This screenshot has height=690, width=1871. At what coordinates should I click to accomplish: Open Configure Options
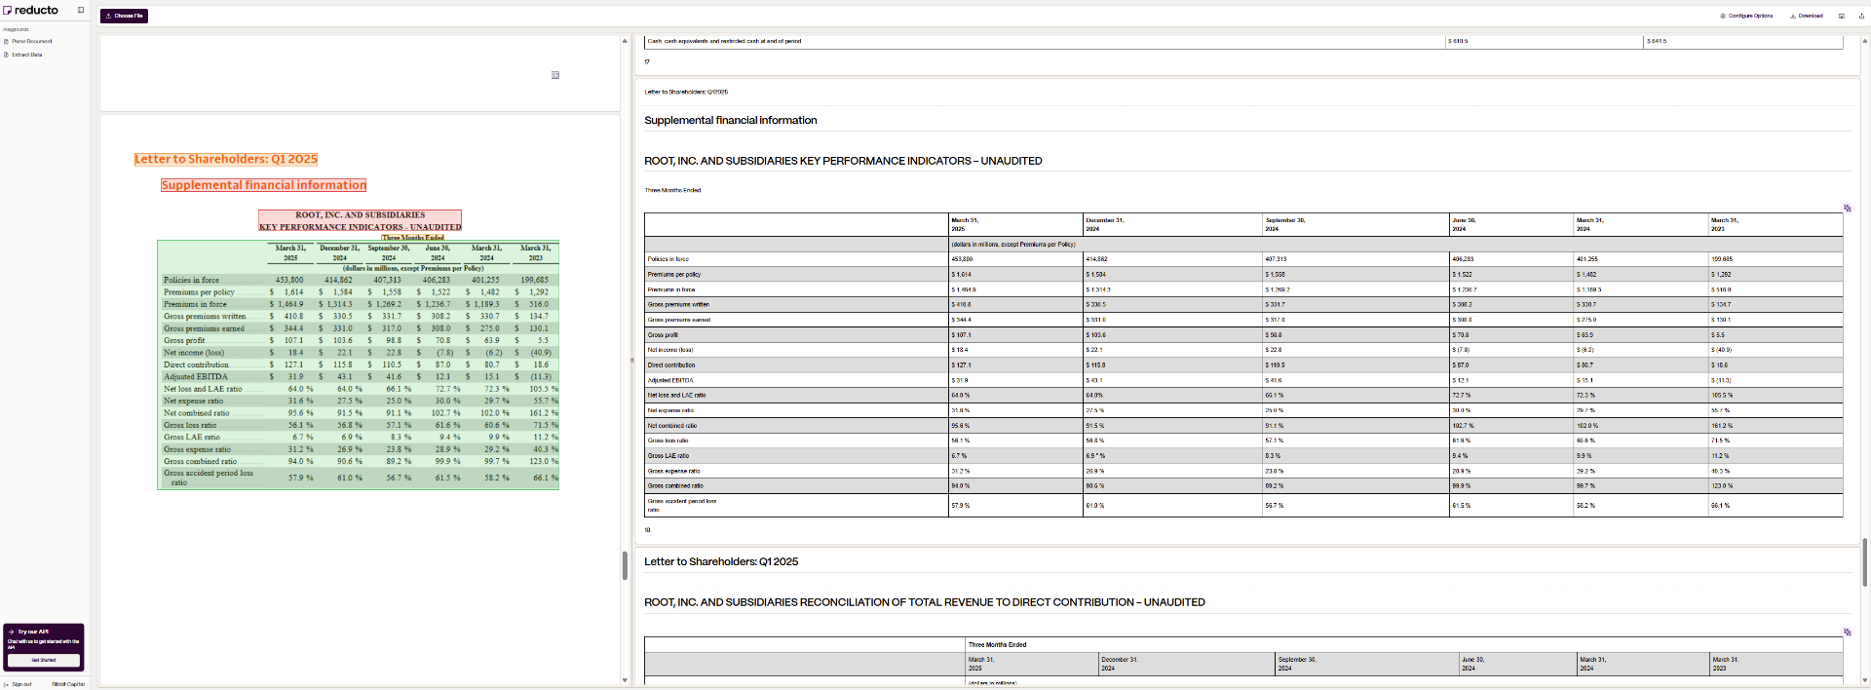1746,16
